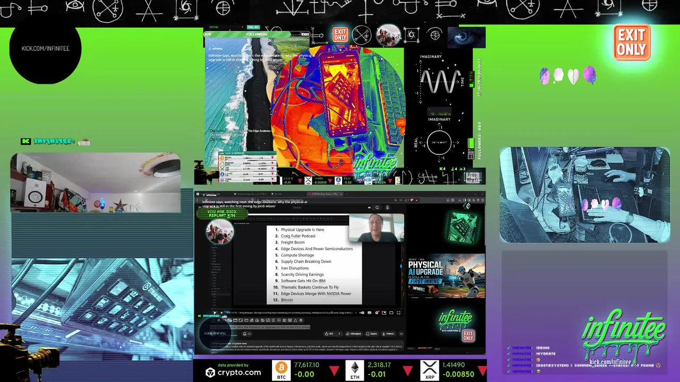Viewport: 680px width, 382px height.
Task: Click the Pobierz download button
Action: tap(388, 334)
